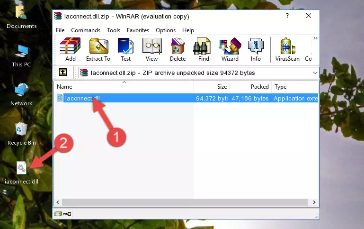Click the drive icon in status bar
The height and width of the screenshot is (229, 364).
point(58,214)
